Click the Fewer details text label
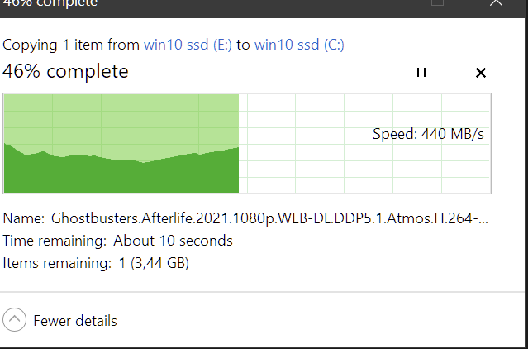 [75, 321]
